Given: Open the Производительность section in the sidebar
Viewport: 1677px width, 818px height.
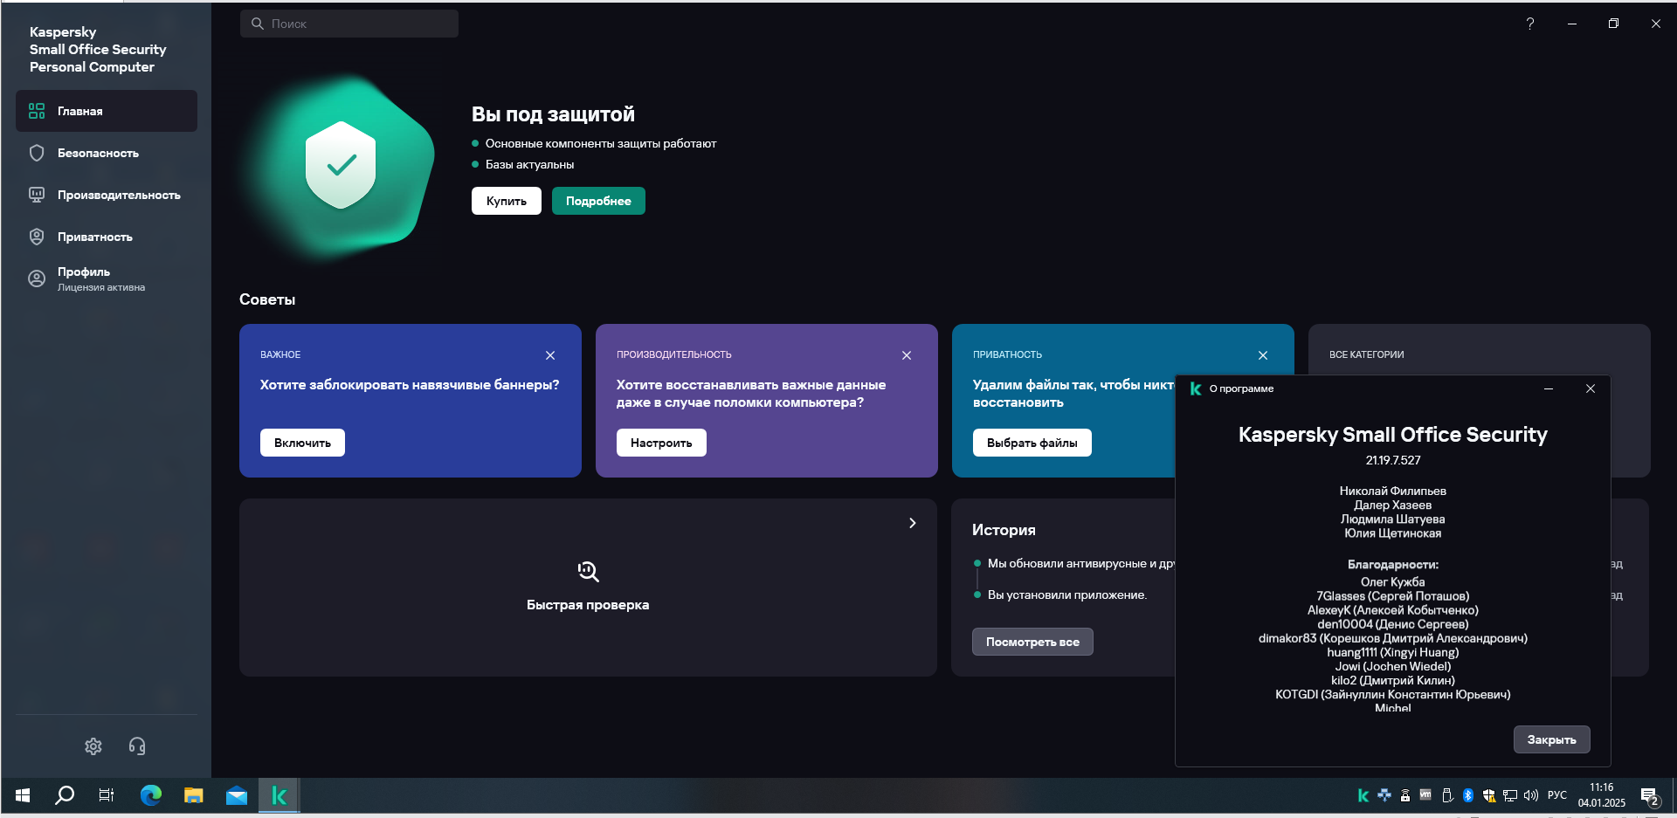Looking at the screenshot, I should (x=107, y=195).
